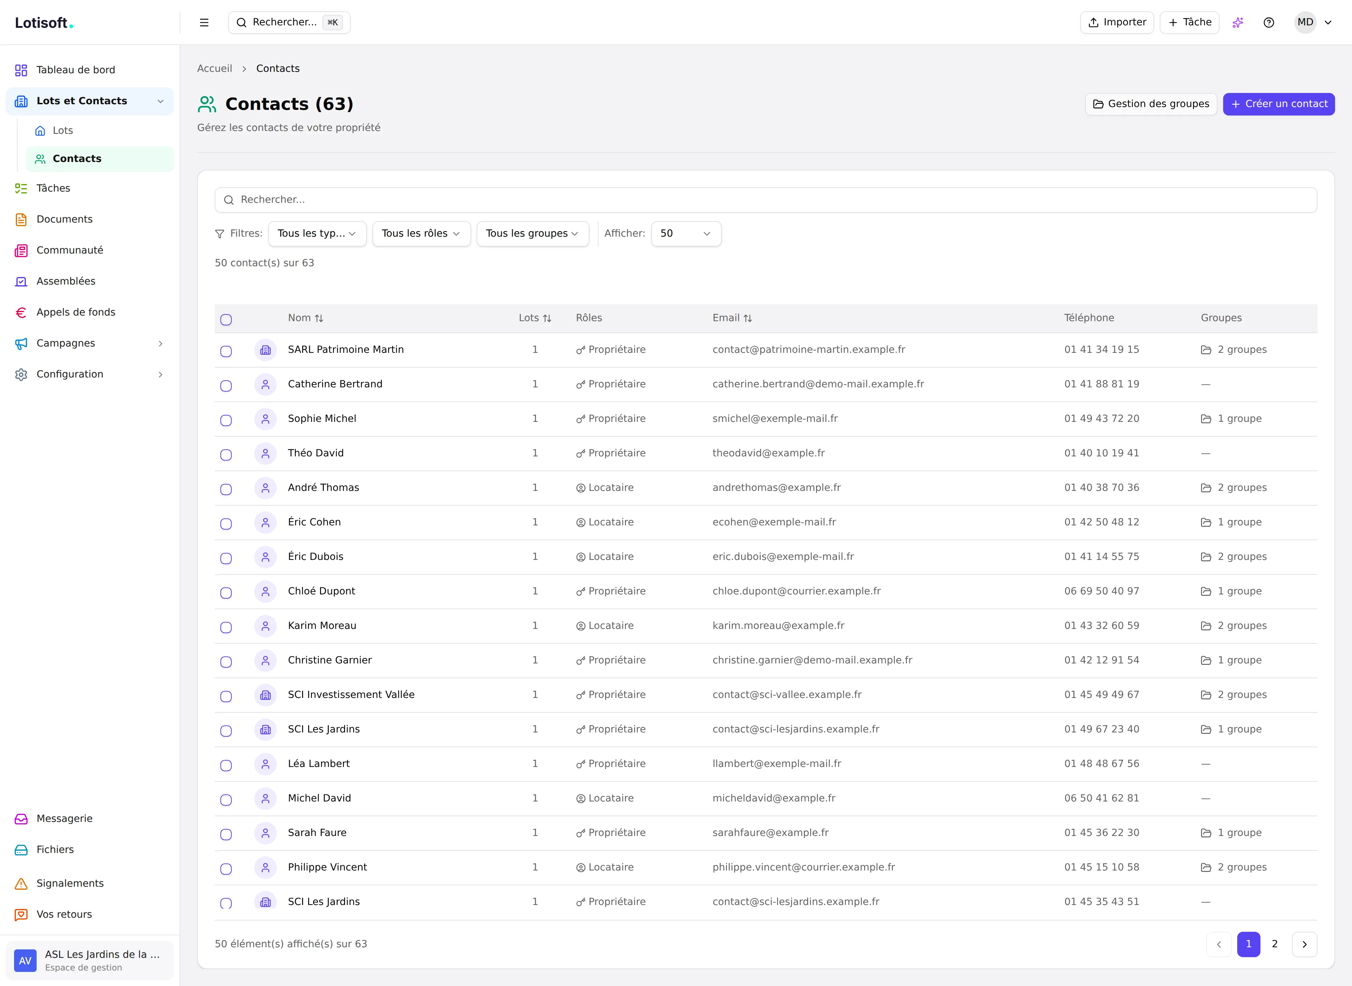The image size is (1352, 986).
Task: Click the Appels de fonds euro icon
Action: [x=21, y=313]
